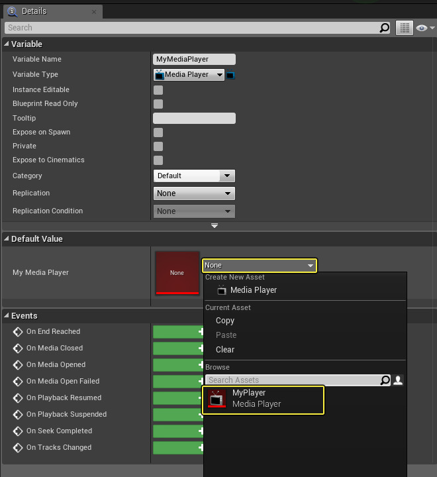Open the eye view options menu
The width and height of the screenshot is (437, 477).
tap(424, 28)
